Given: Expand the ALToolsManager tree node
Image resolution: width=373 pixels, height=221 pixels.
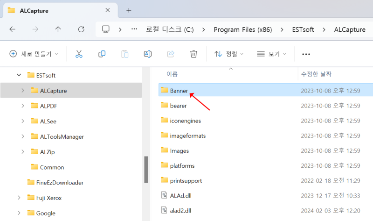Looking at the screenshot, I should tap(23, 136).
